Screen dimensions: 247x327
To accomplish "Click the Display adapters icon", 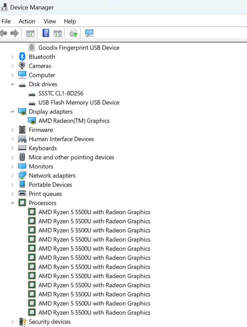I will click(x=22, y=112).
